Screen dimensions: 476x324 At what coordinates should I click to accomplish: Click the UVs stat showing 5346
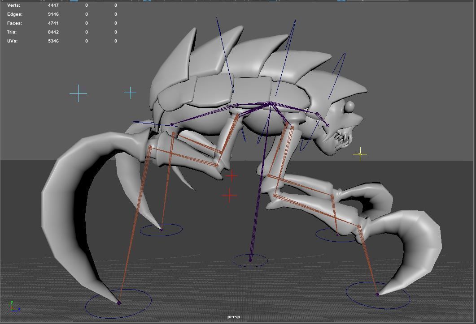tap(53, 41)
